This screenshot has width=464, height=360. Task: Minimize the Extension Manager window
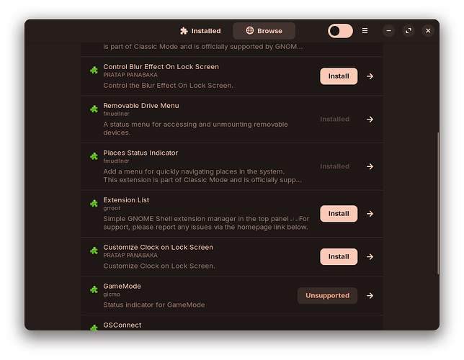pyautogui.click(x=388, y=31)
